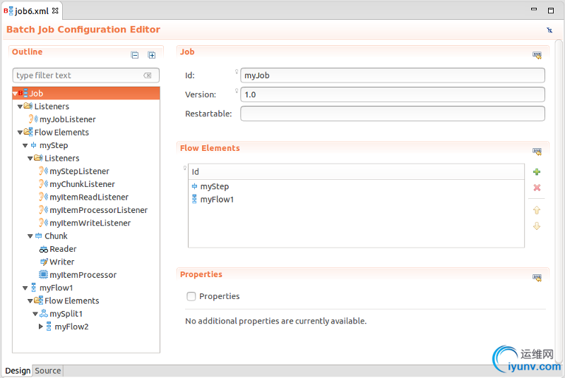Collapse the myStep tree node
565x378 pixels.
pos(25,146)
